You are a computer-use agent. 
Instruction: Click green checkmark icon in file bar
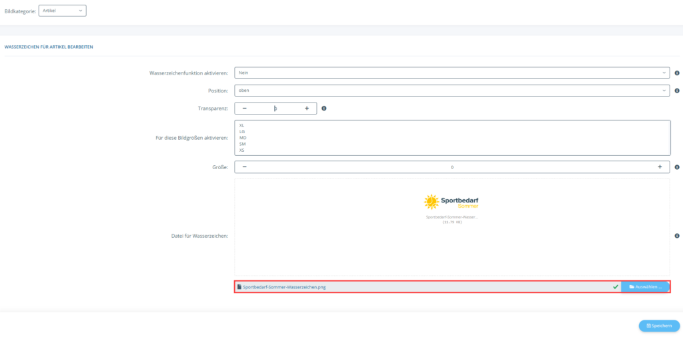tap(615, 287)
